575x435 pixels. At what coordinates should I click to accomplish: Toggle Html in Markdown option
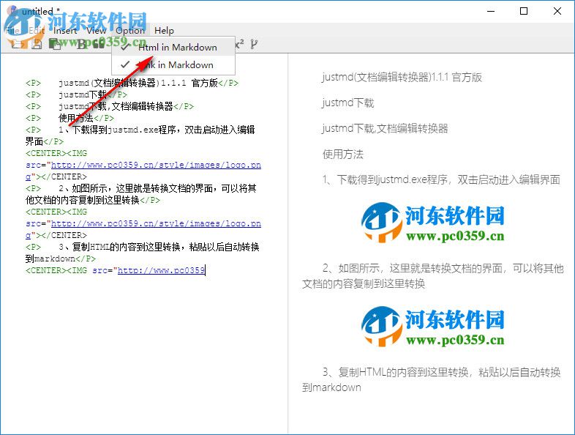point(173,48)
